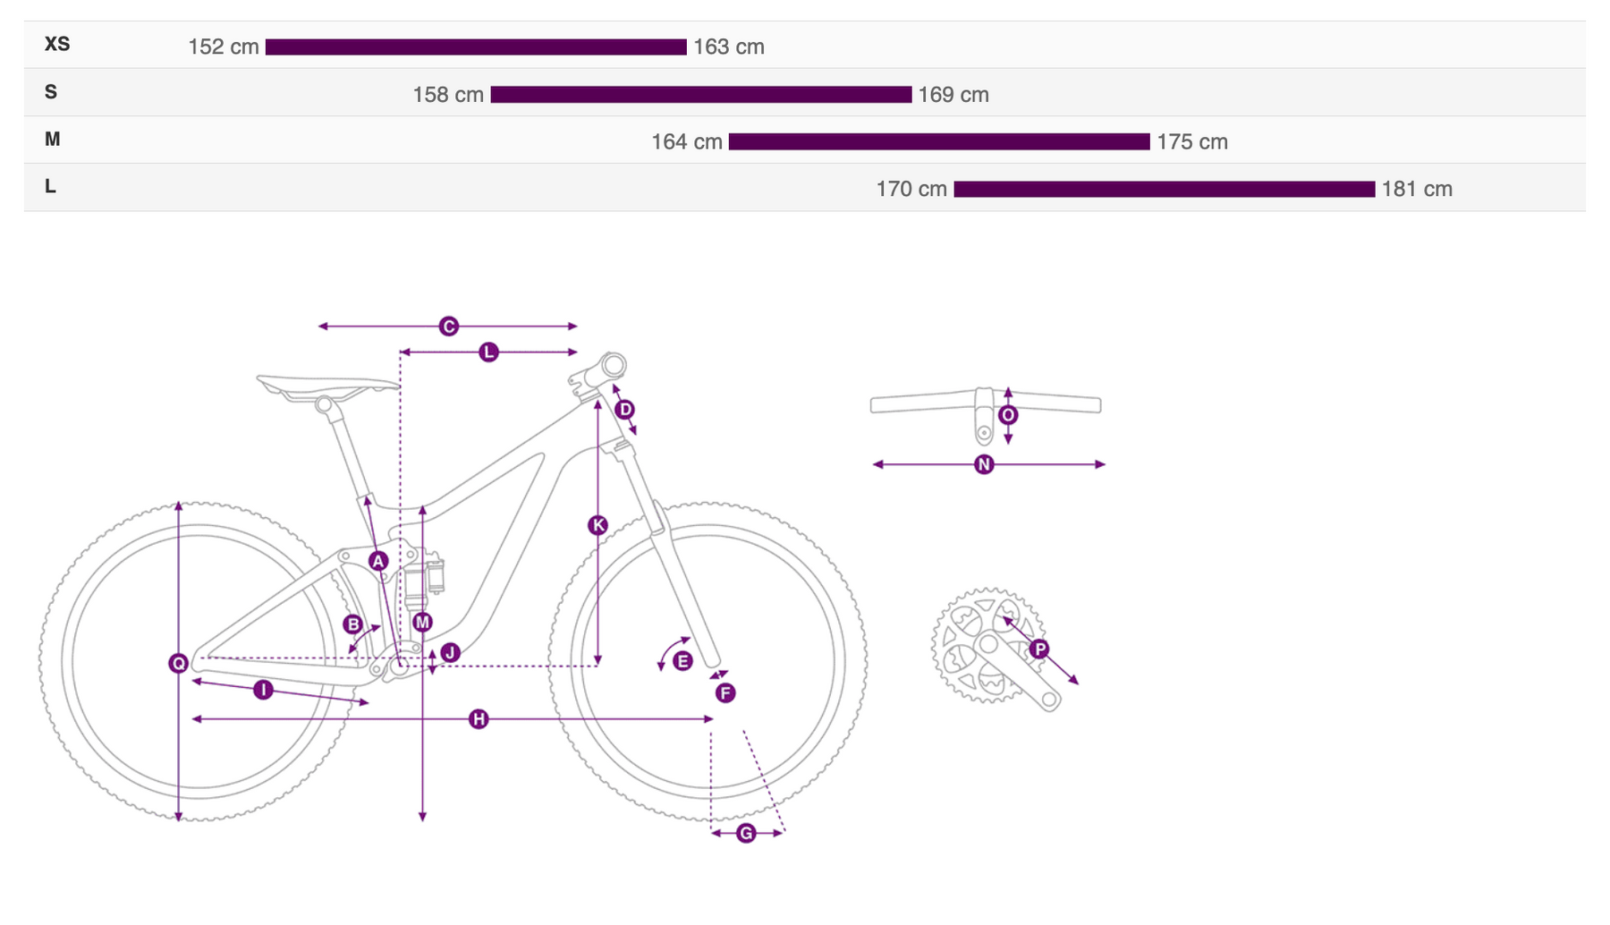Select the B seat angle marker

click(x=353, y=624)
